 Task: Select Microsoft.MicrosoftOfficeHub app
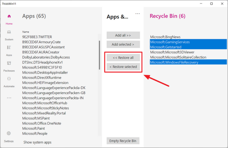[x=44, y=103]
